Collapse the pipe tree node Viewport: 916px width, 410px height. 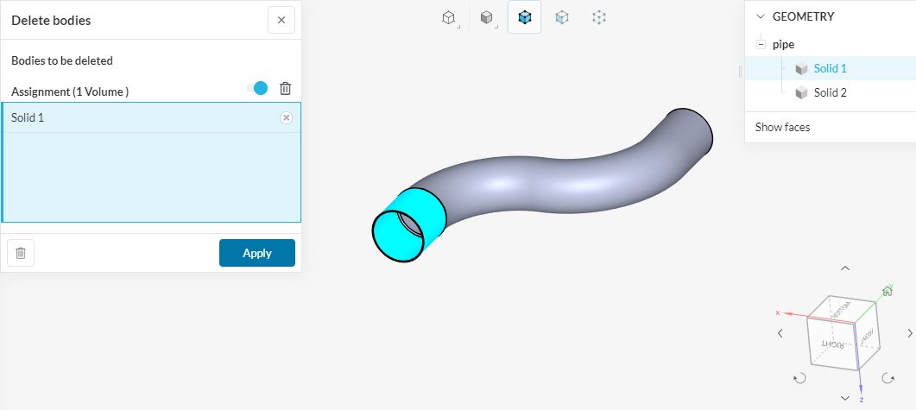click(761, 44)
